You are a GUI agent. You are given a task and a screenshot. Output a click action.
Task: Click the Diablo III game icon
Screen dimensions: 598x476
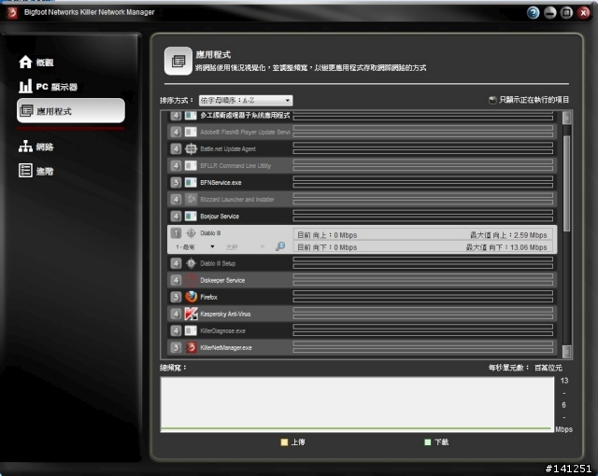(x=191, y=233)
